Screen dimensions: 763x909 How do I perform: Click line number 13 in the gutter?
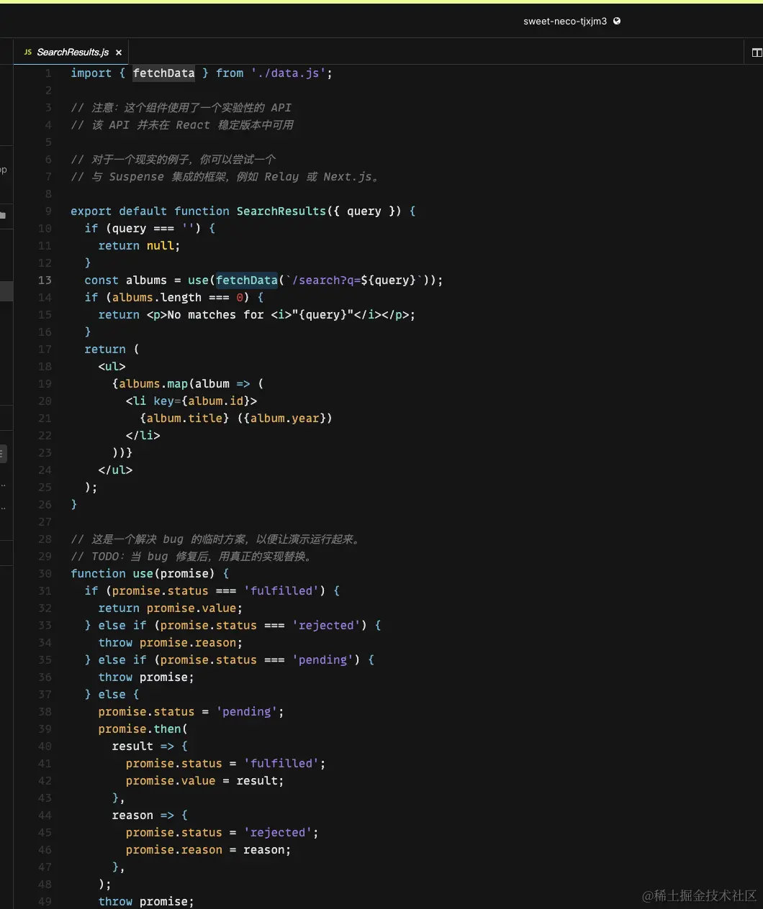[45, 280]
